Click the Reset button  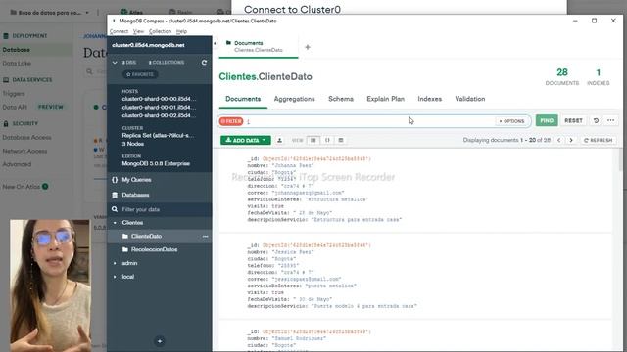573,120
